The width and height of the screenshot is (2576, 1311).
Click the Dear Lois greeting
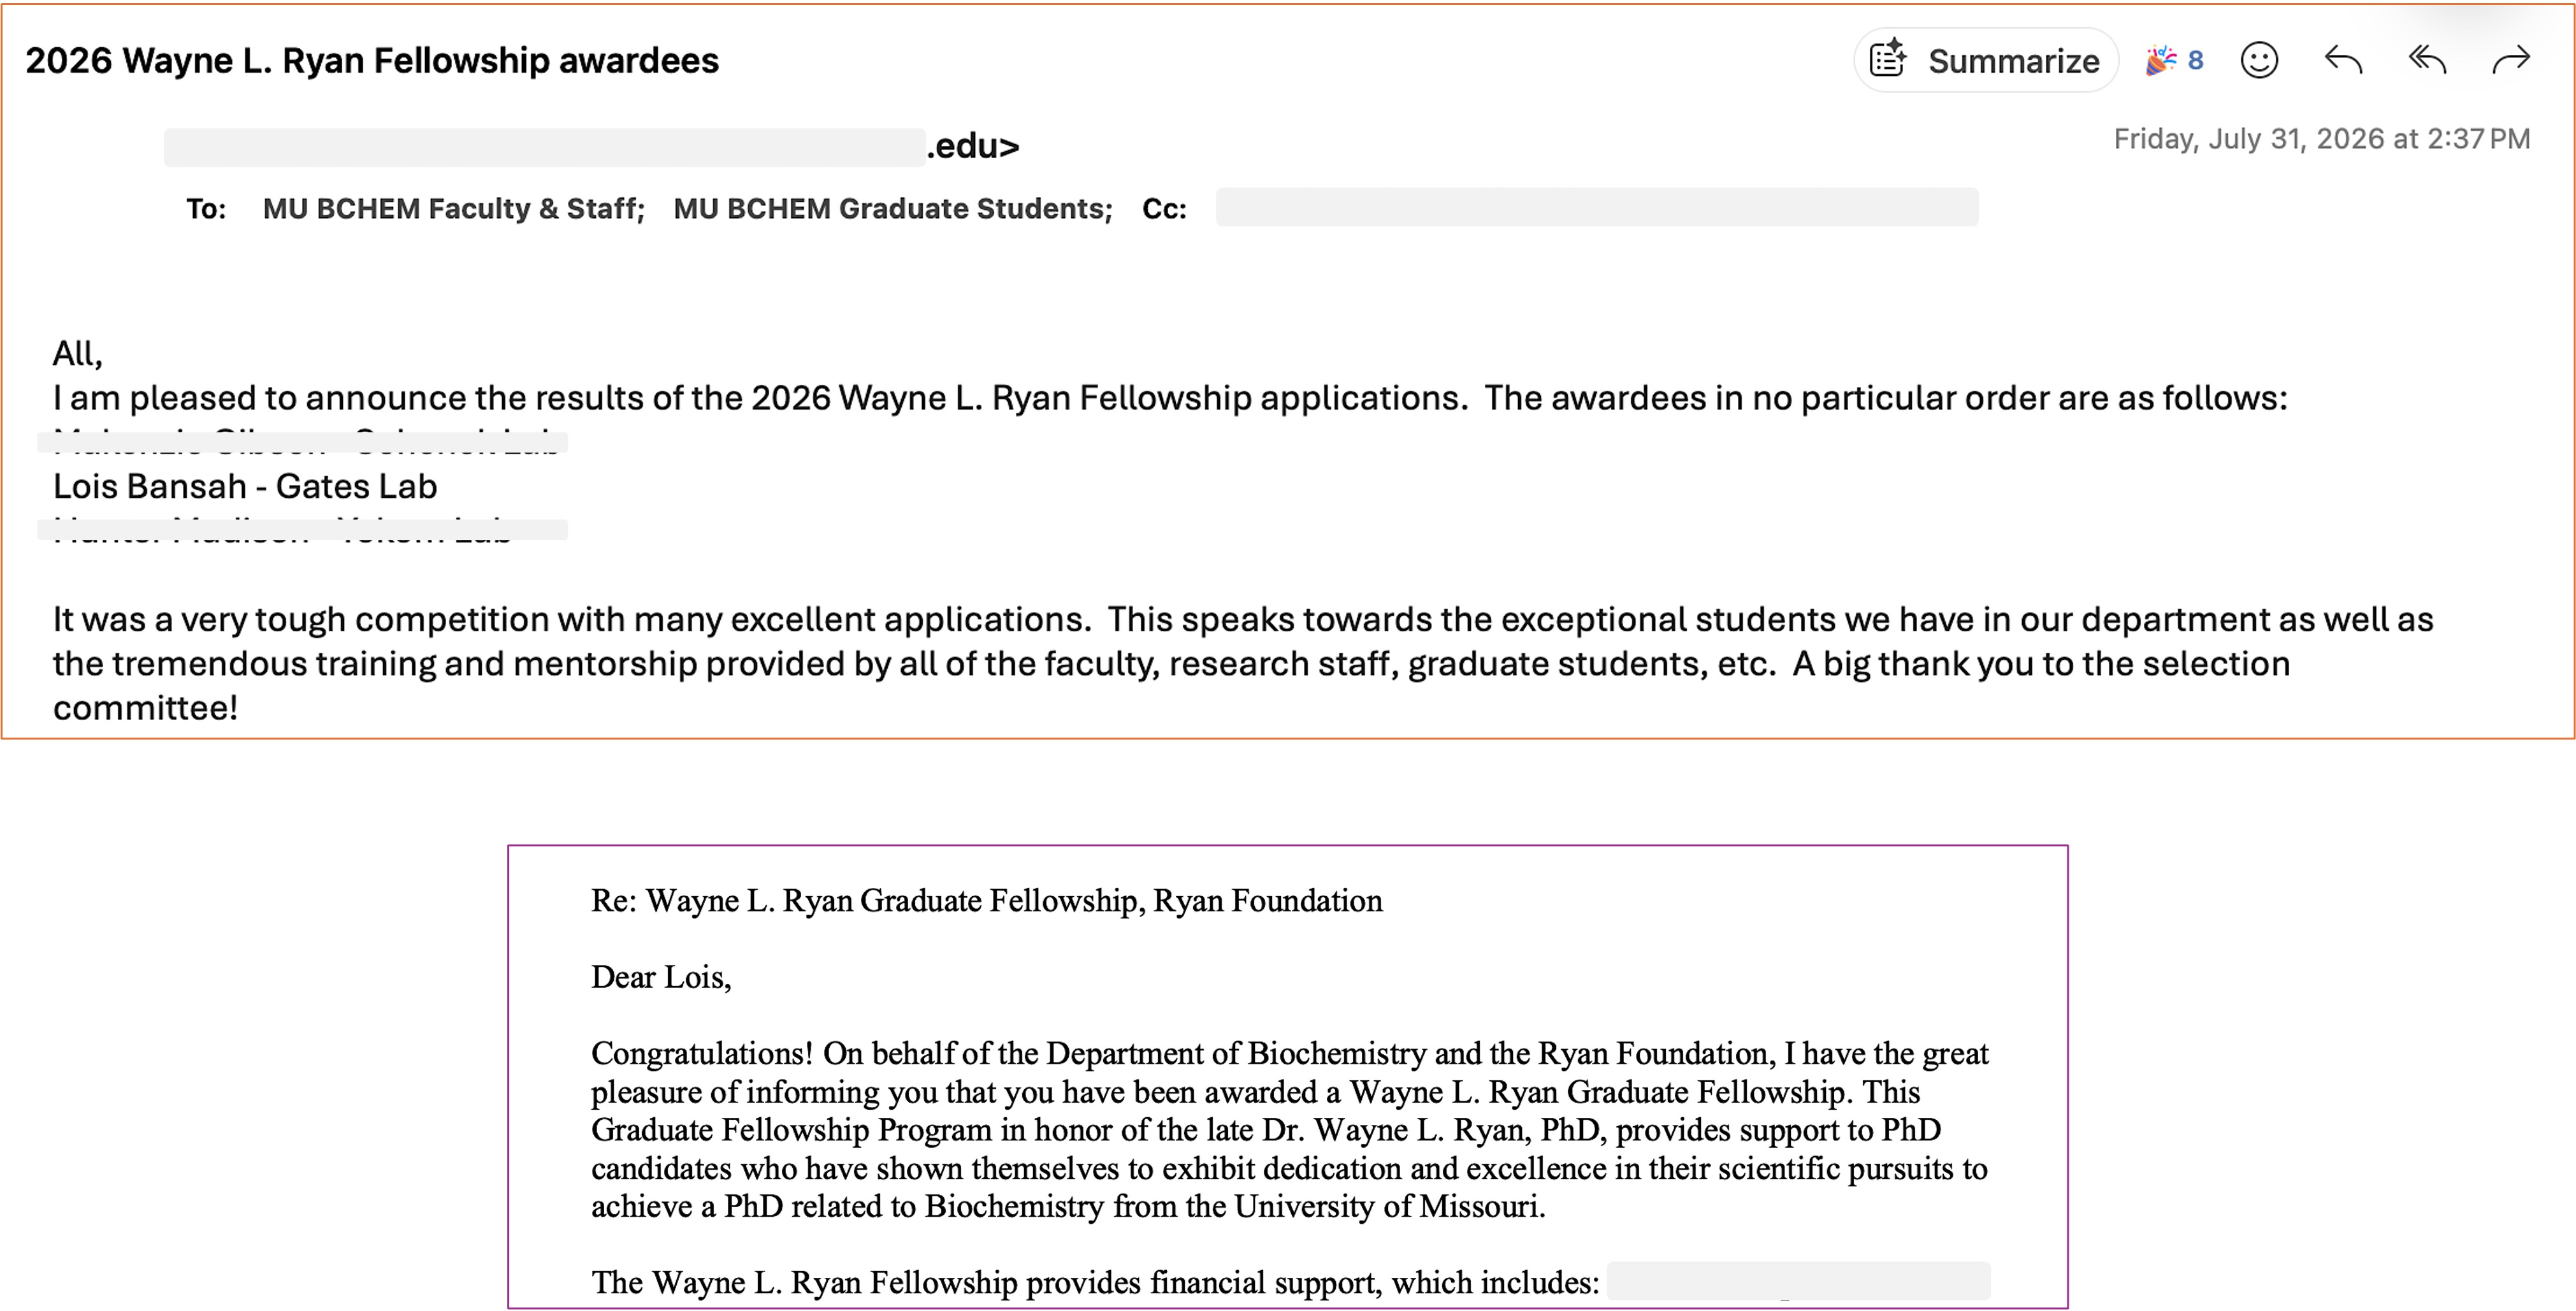point(661,977)
